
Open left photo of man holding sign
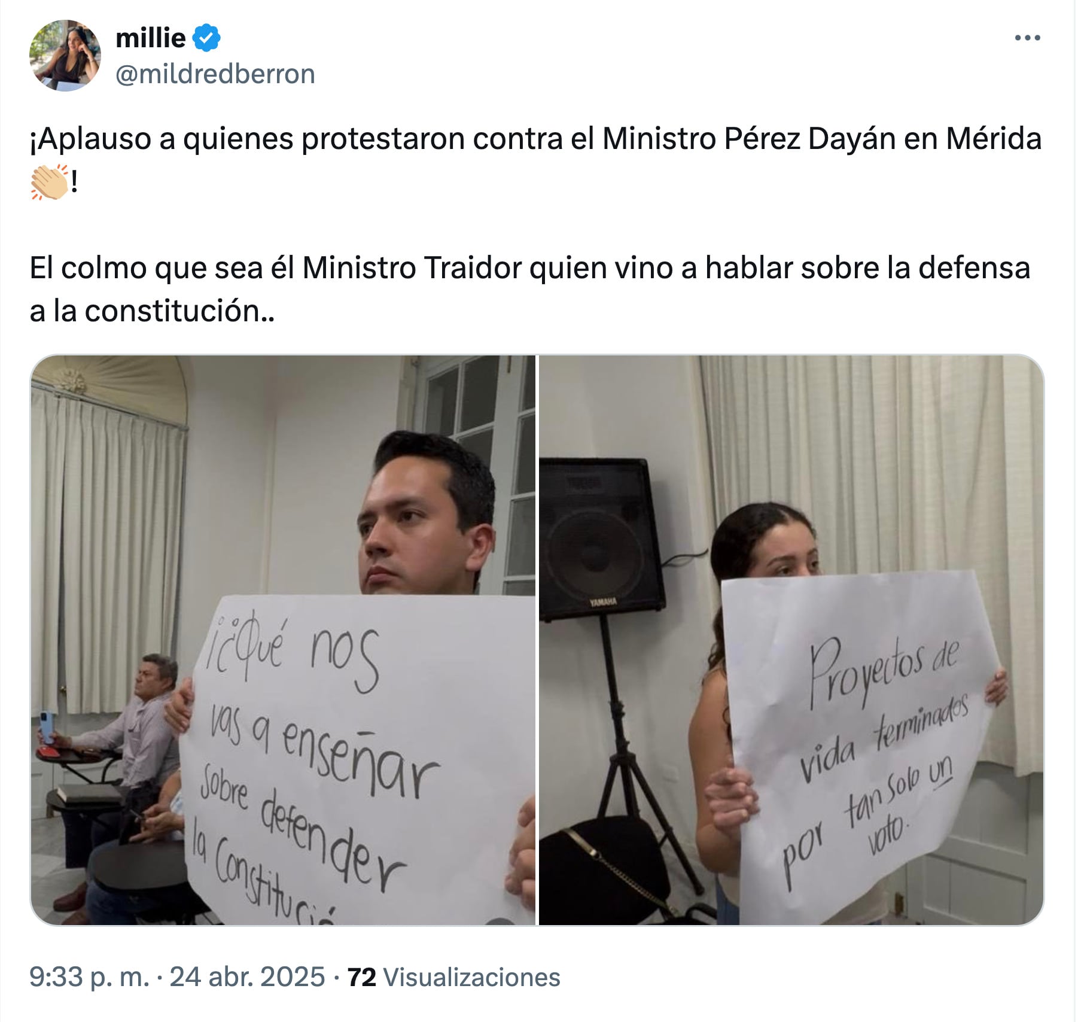point(283,640)
